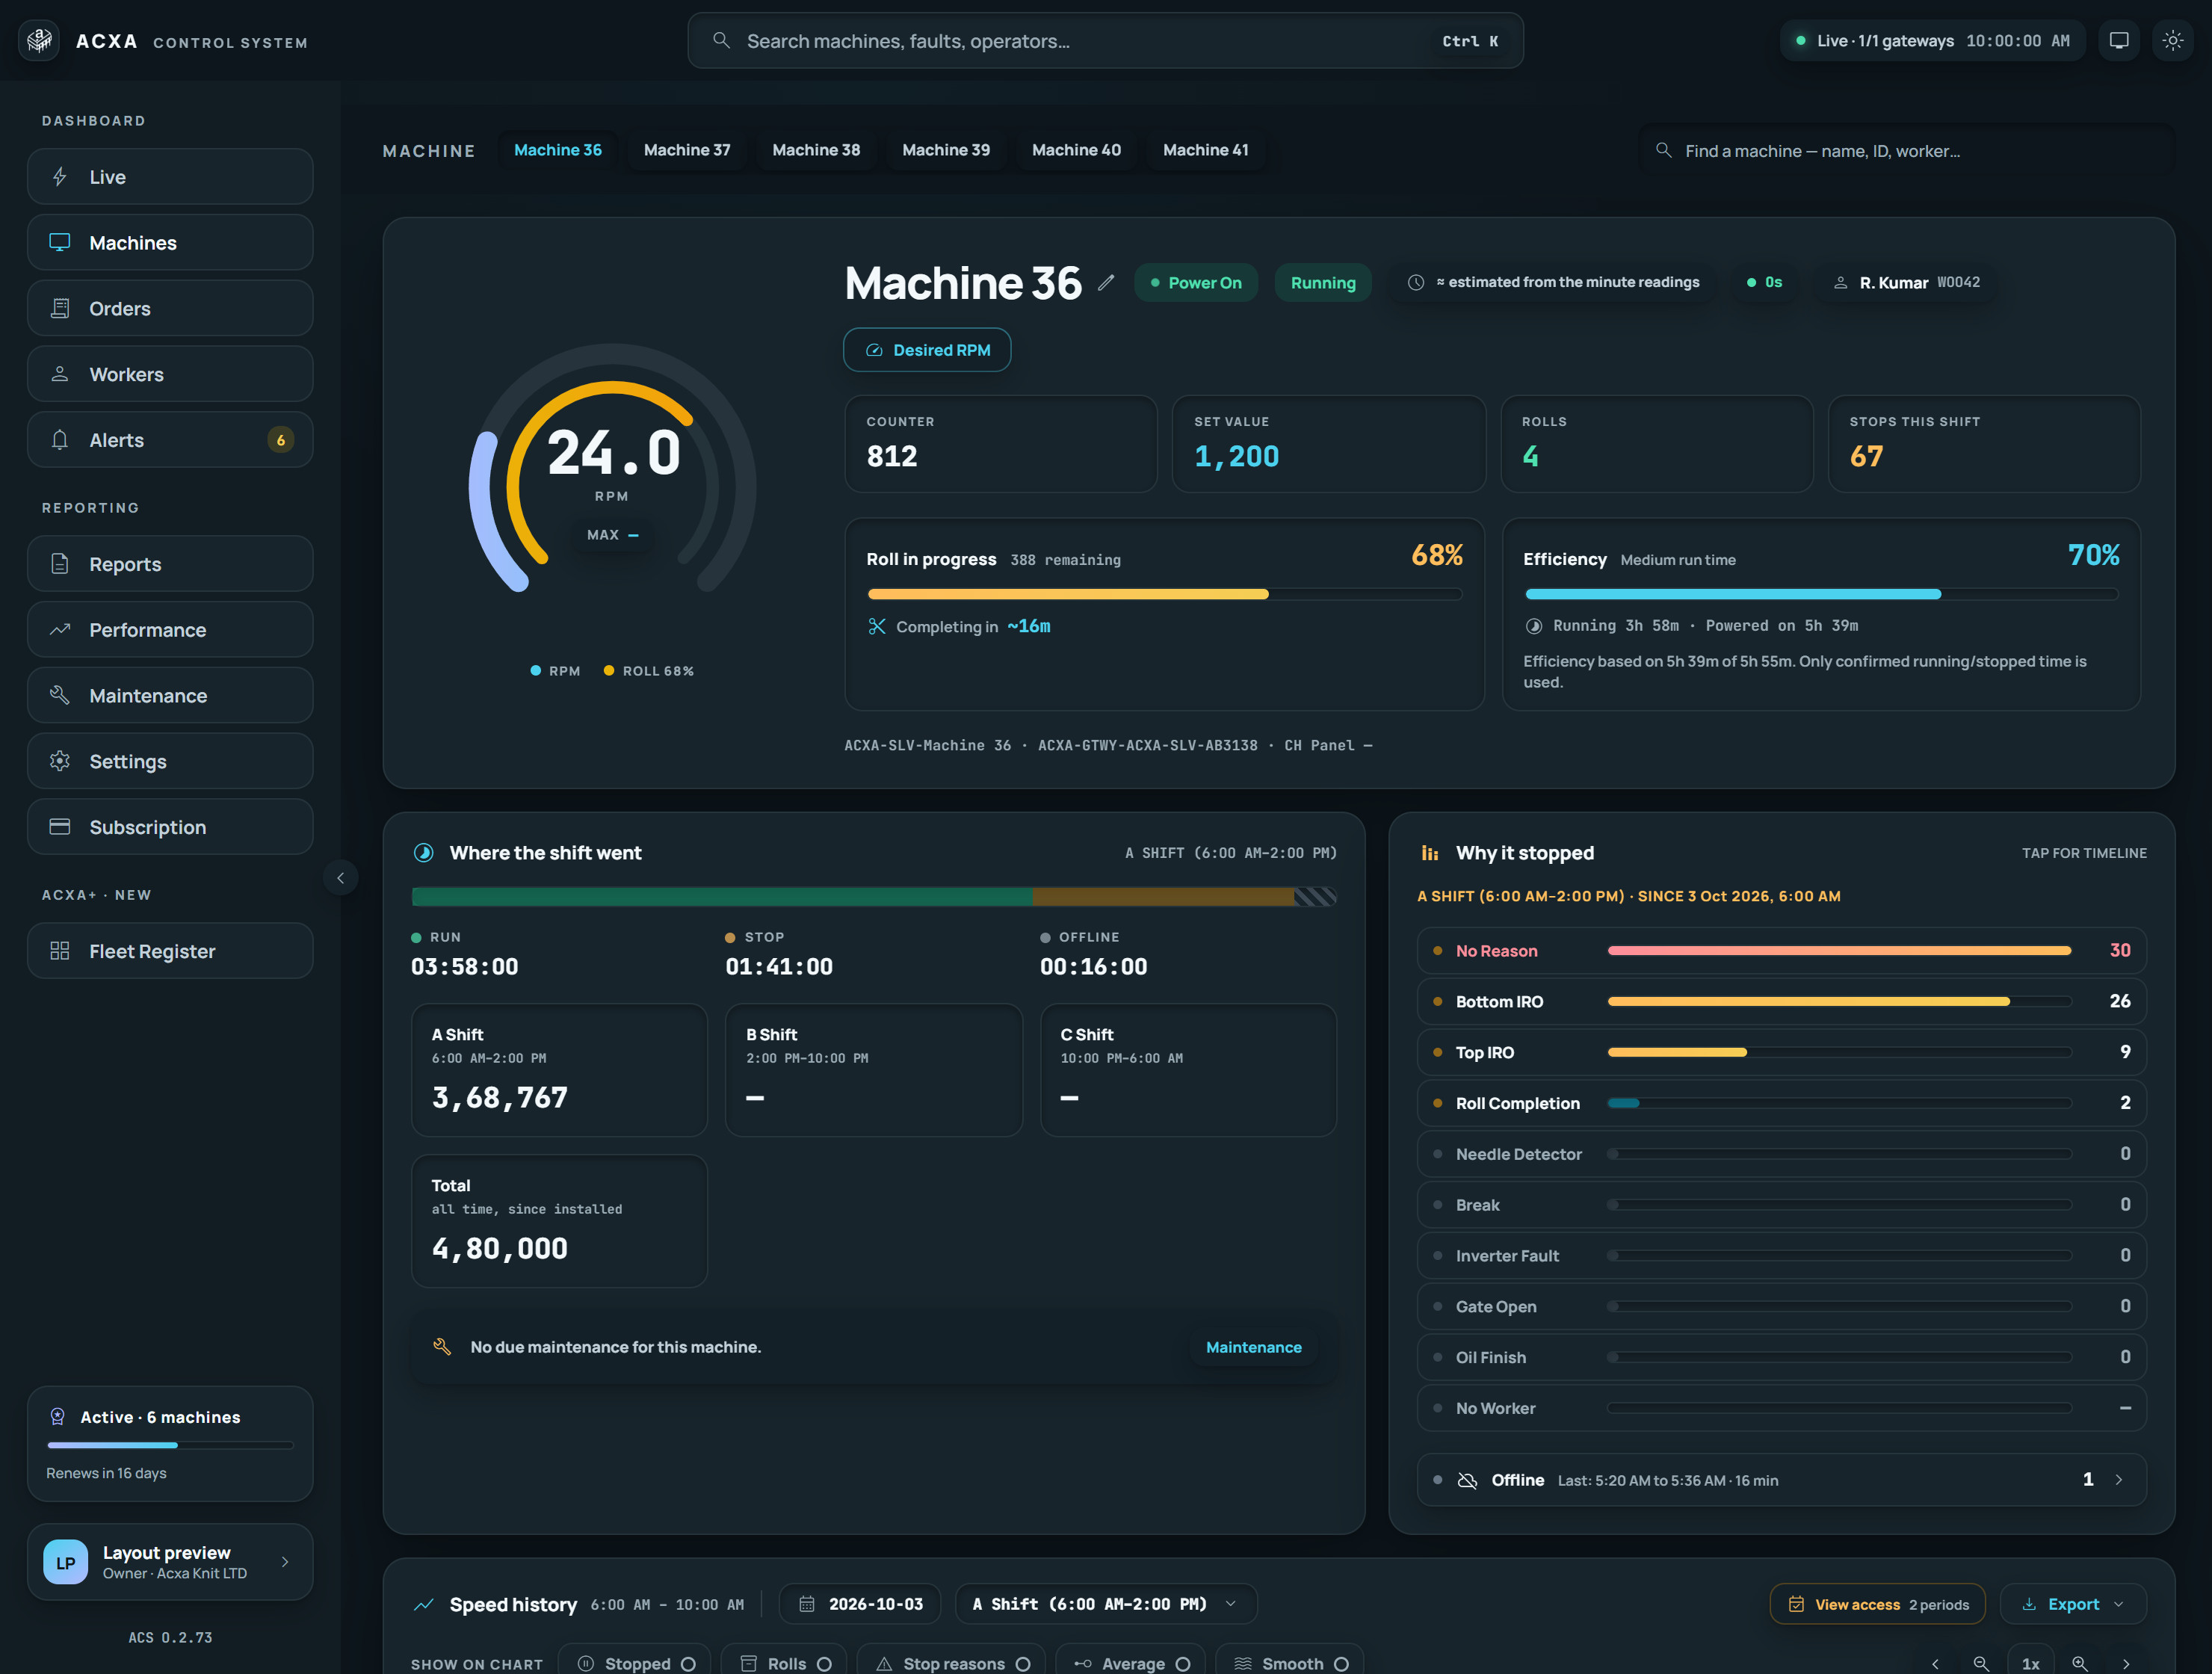Open Layout preview account chevron
Screen dimensions: 2212x1674
pos(285,1562)
